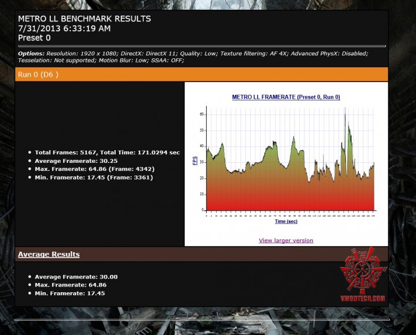416x335 pixels.
Task: Click the FPS axis label on chart
Action: [x=195, y=161]
